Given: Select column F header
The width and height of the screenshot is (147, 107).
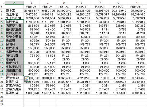Looking at the screenshot, I should click(x=100, y=3).
